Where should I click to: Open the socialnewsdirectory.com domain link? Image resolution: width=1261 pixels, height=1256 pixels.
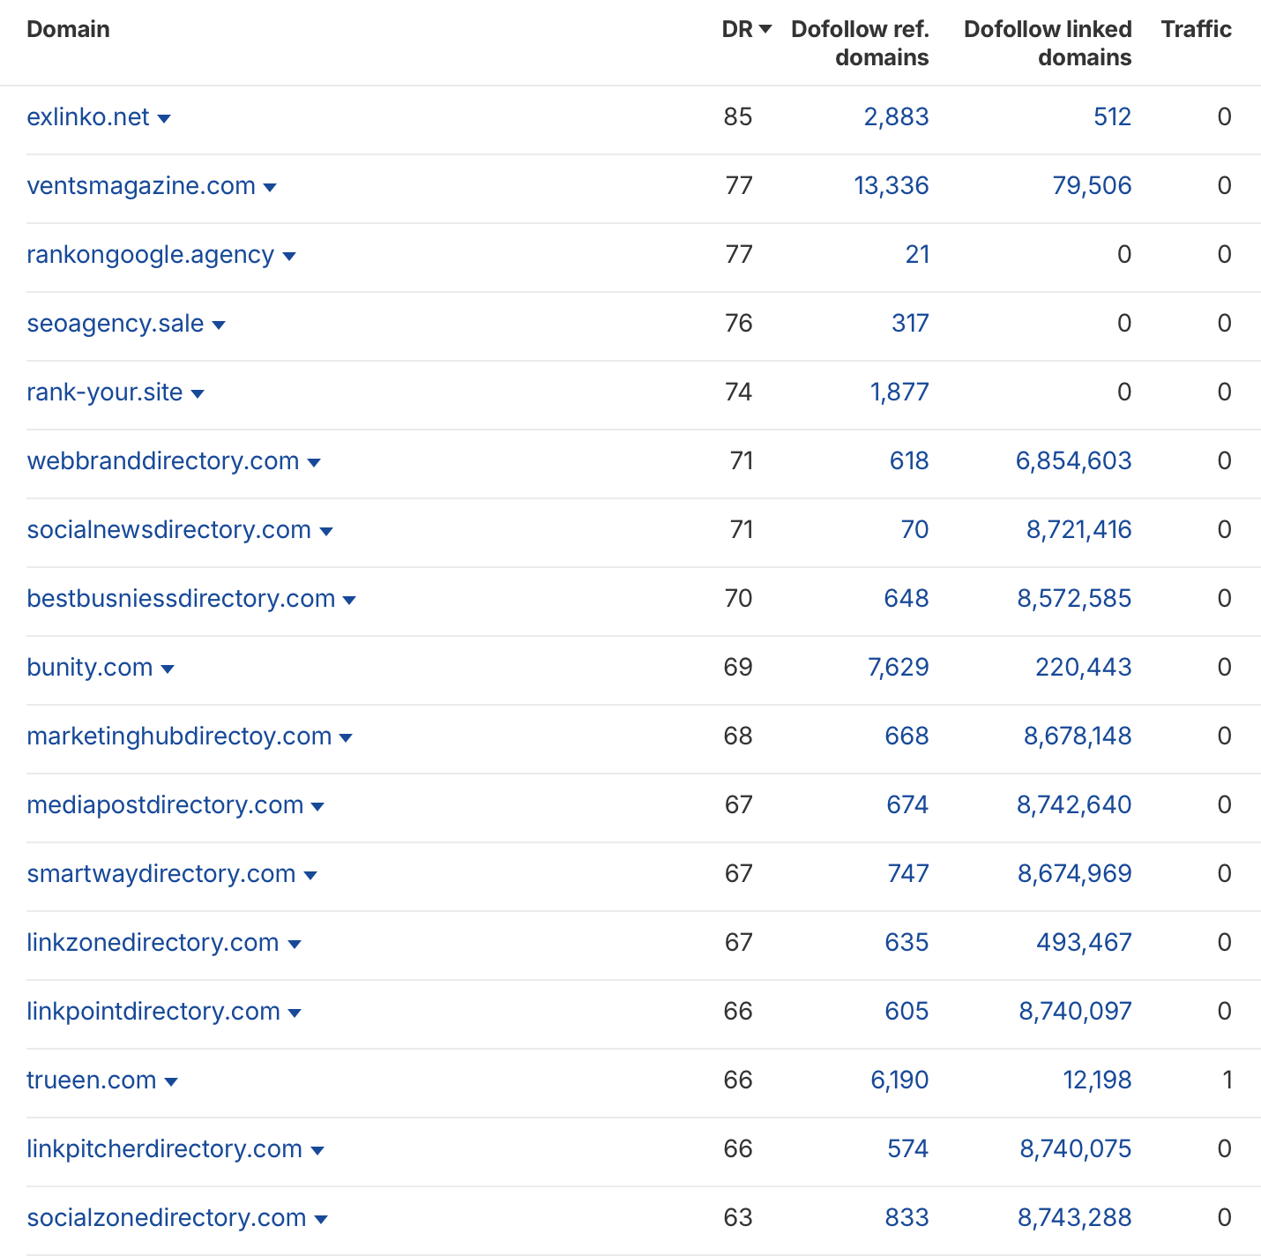[168, 529]
